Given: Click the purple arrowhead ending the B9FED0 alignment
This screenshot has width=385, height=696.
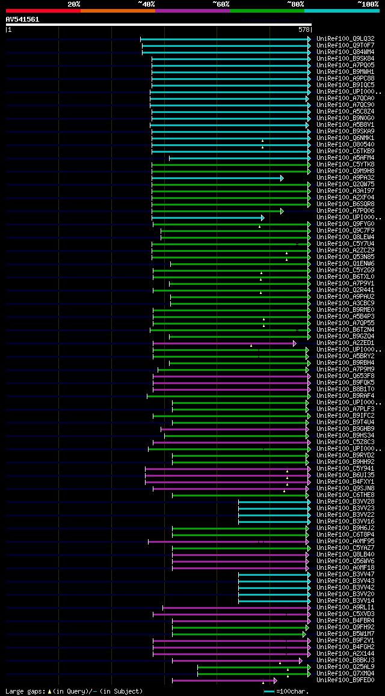Looking at the screenshot, I should (276, 680).
